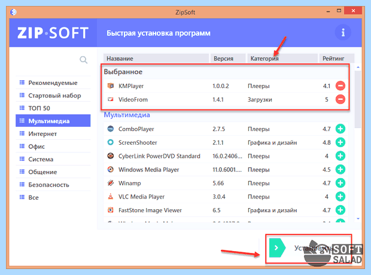Remove KMPlayer from selected list
This screenshot has width=371, height=275.
[340, 85]
